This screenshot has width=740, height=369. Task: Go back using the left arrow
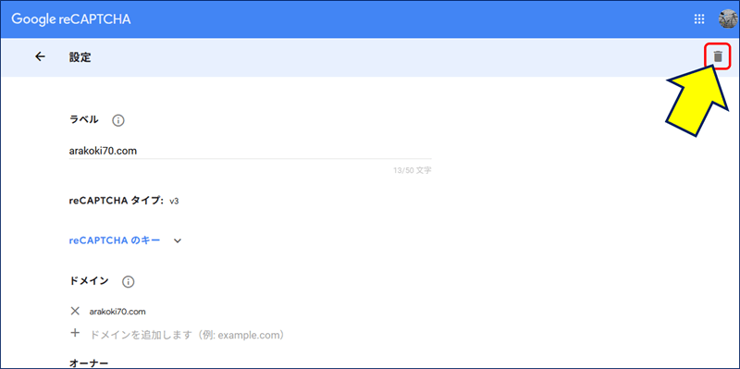pos(40,56)
